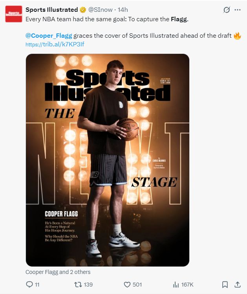Follow the trib.al/k7KP3If link
Screen dimensions: 247x294
(x=55, y=44)
